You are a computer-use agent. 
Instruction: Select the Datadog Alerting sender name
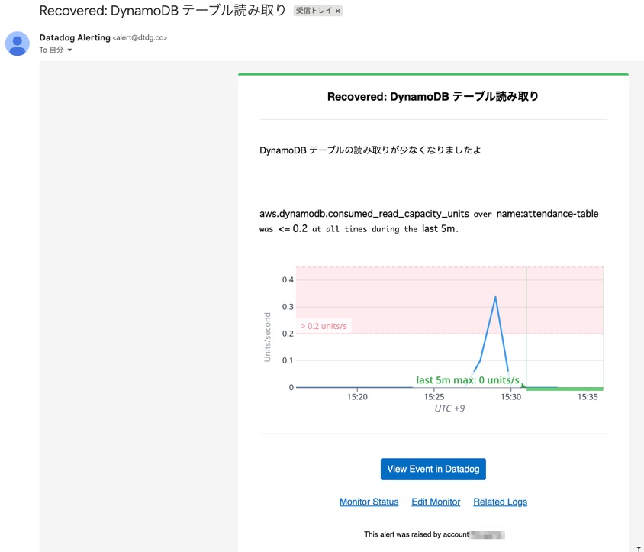(75, 37)
